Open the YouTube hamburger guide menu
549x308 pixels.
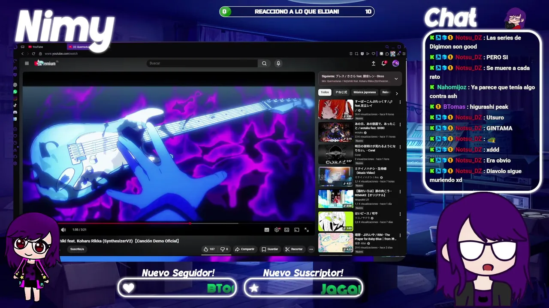click(27, 63)
